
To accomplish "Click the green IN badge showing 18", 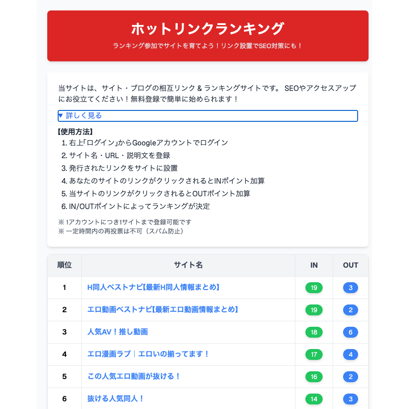I will 314,332.
